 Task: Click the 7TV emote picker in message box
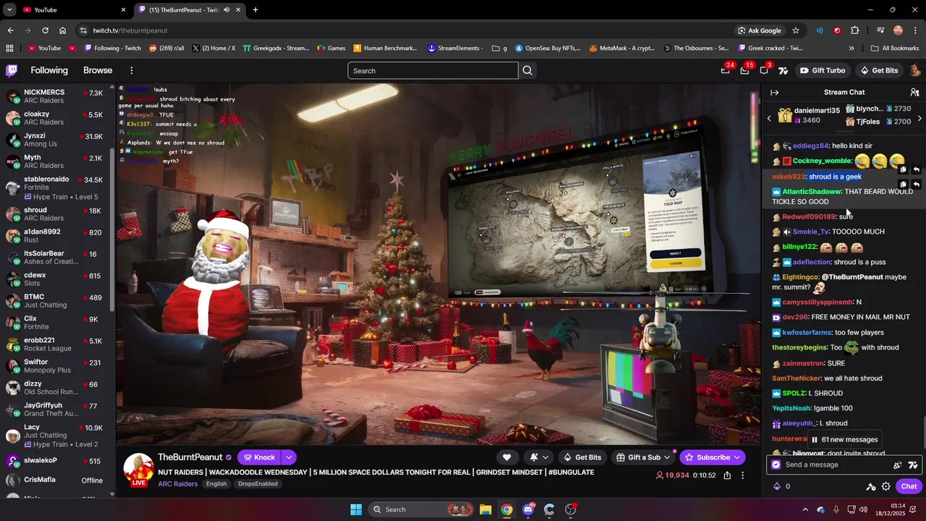[913, 465]
